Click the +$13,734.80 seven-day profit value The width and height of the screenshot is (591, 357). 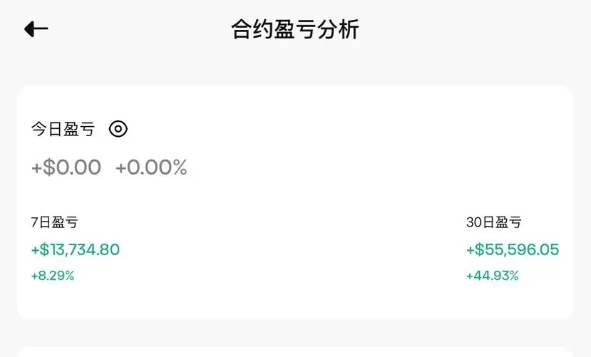(76, 249)
